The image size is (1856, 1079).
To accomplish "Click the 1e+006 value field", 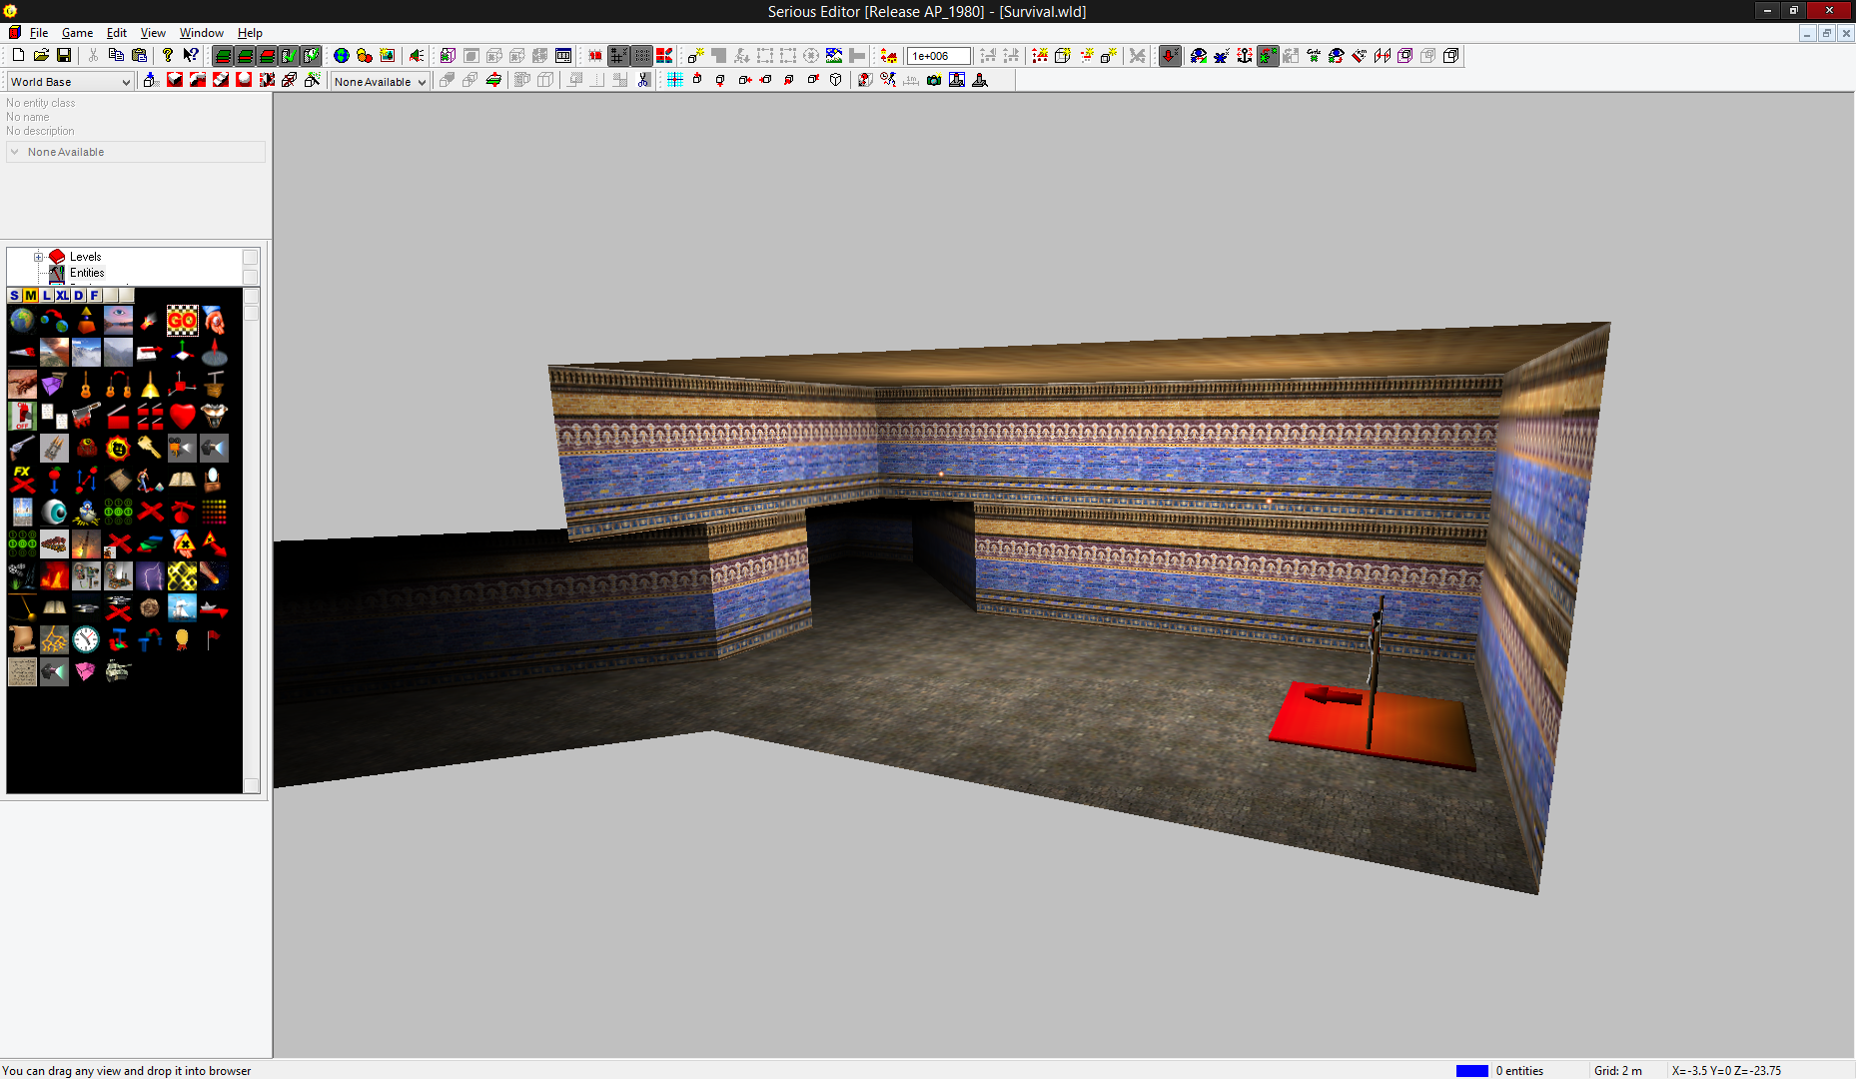I will tap(938, 56).
